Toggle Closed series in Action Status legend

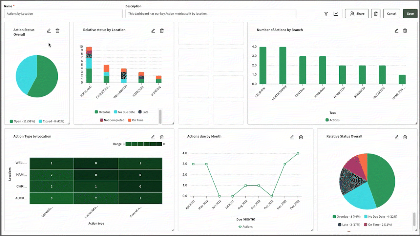coord(51,121)
